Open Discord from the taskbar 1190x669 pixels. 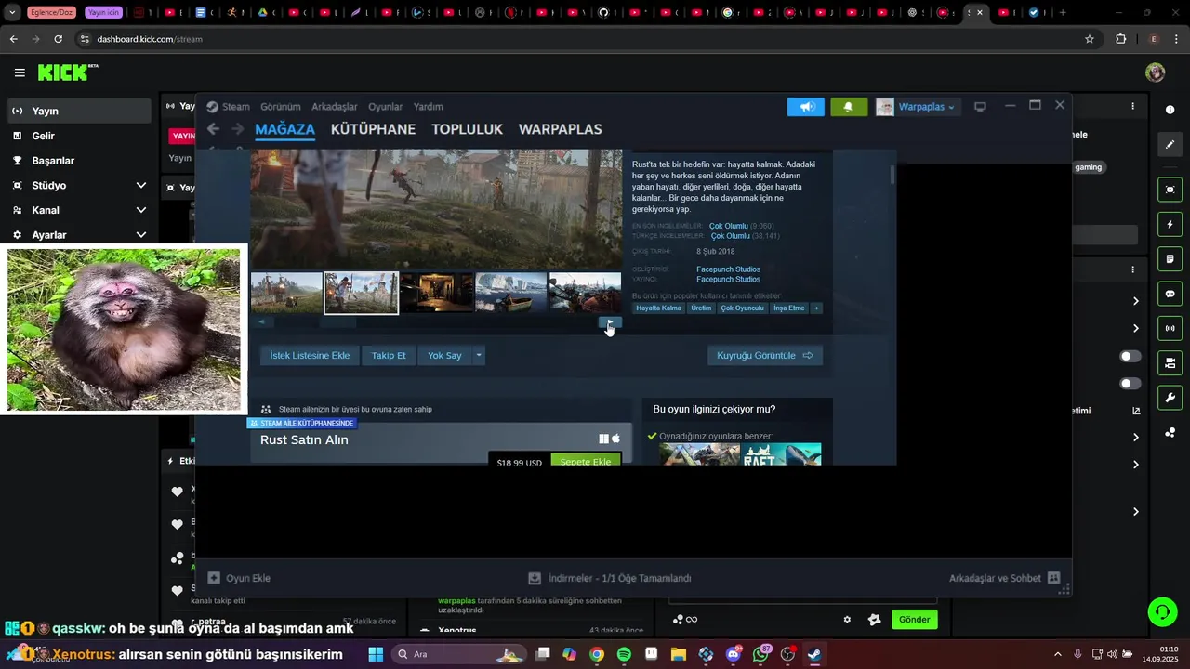(734, 654)
